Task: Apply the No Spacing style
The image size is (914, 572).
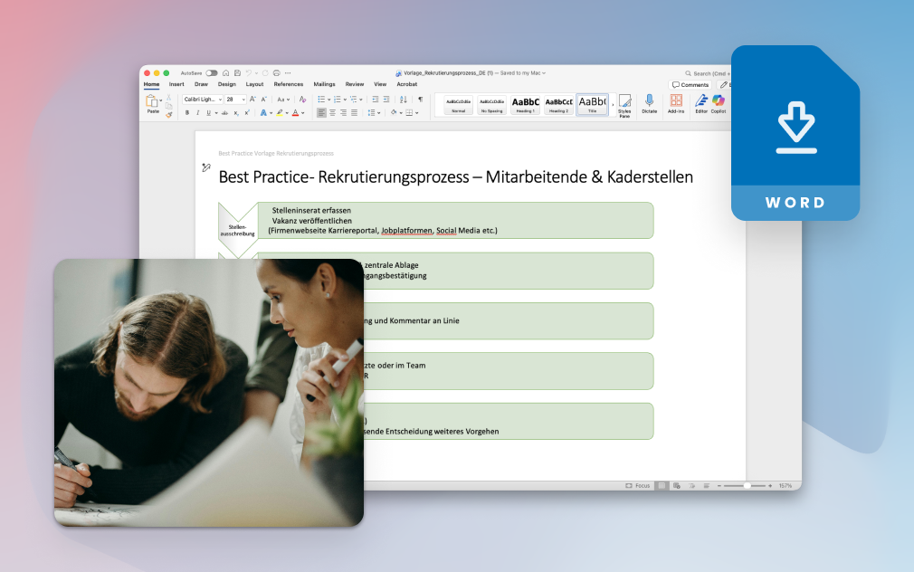Action: click(x=491, y=105)
